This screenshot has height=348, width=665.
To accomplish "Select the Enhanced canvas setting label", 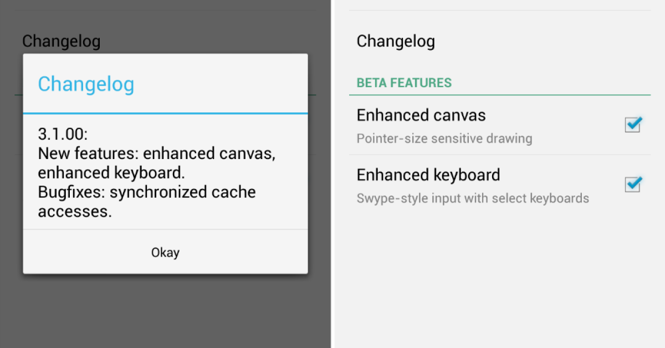I will [x=421, y=115].
